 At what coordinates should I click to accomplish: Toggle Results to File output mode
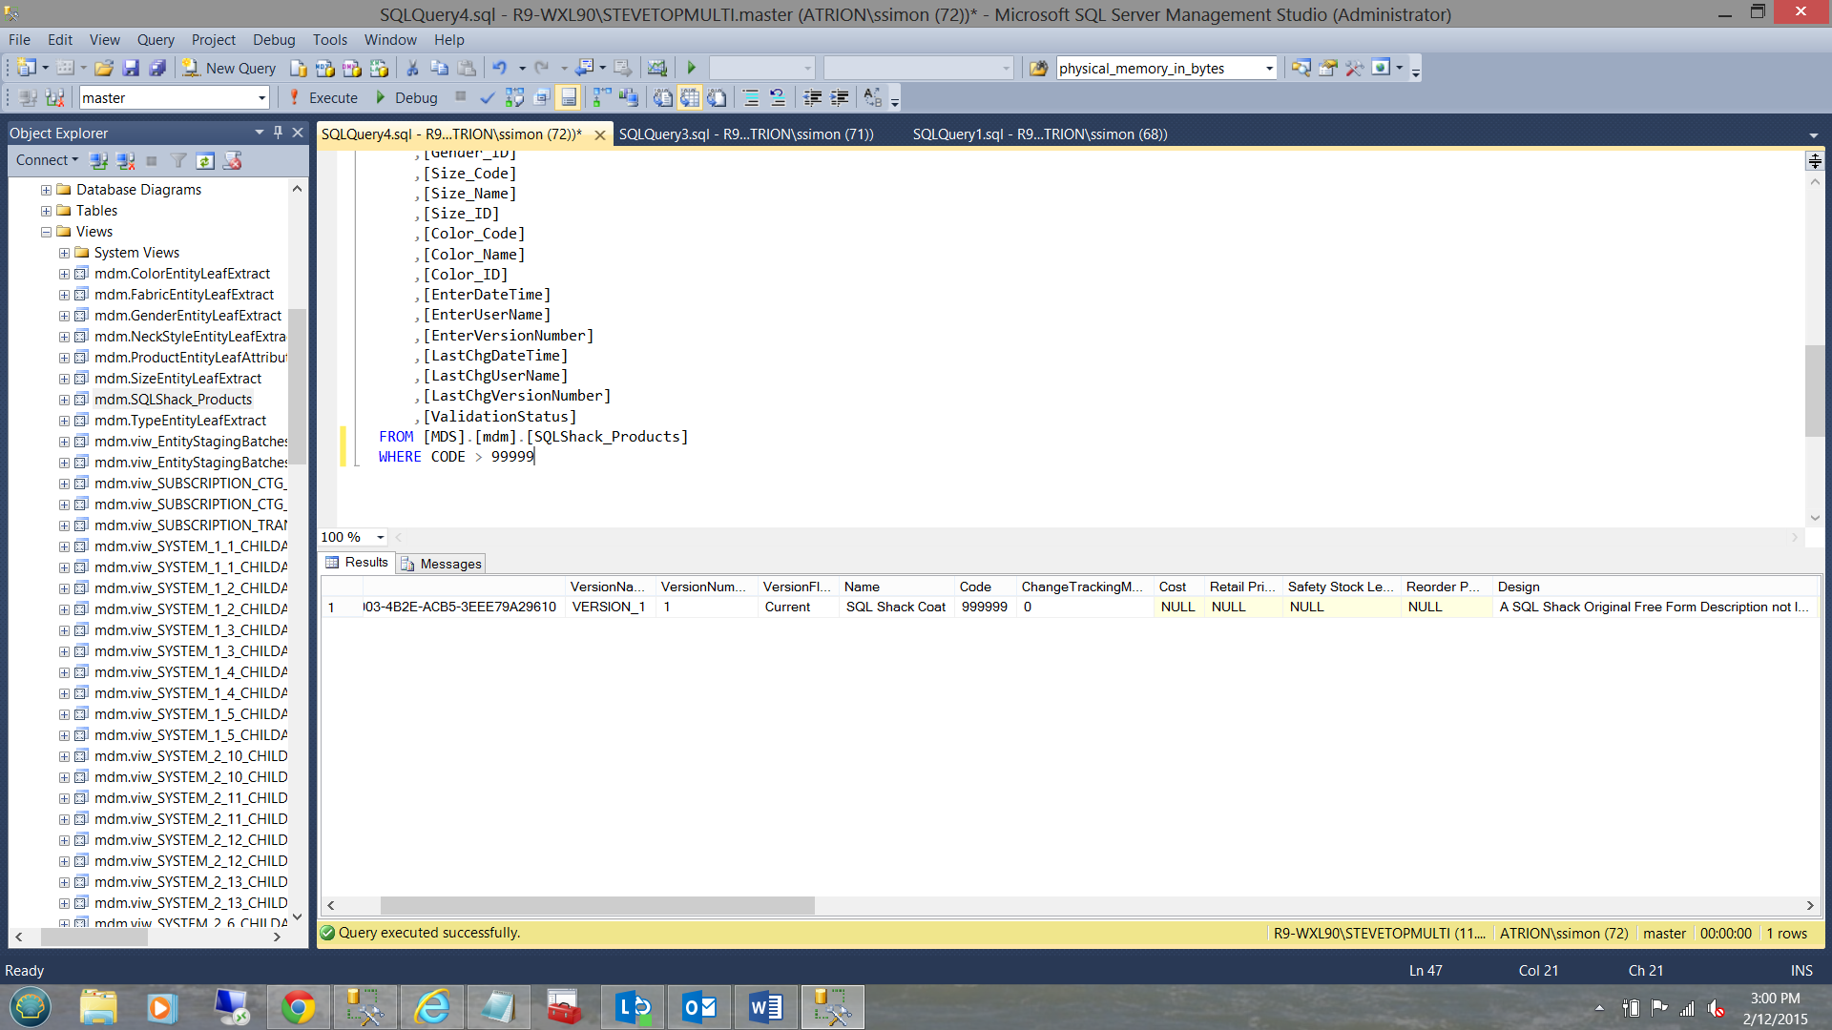pyautogui.click(x=717, y=97)
